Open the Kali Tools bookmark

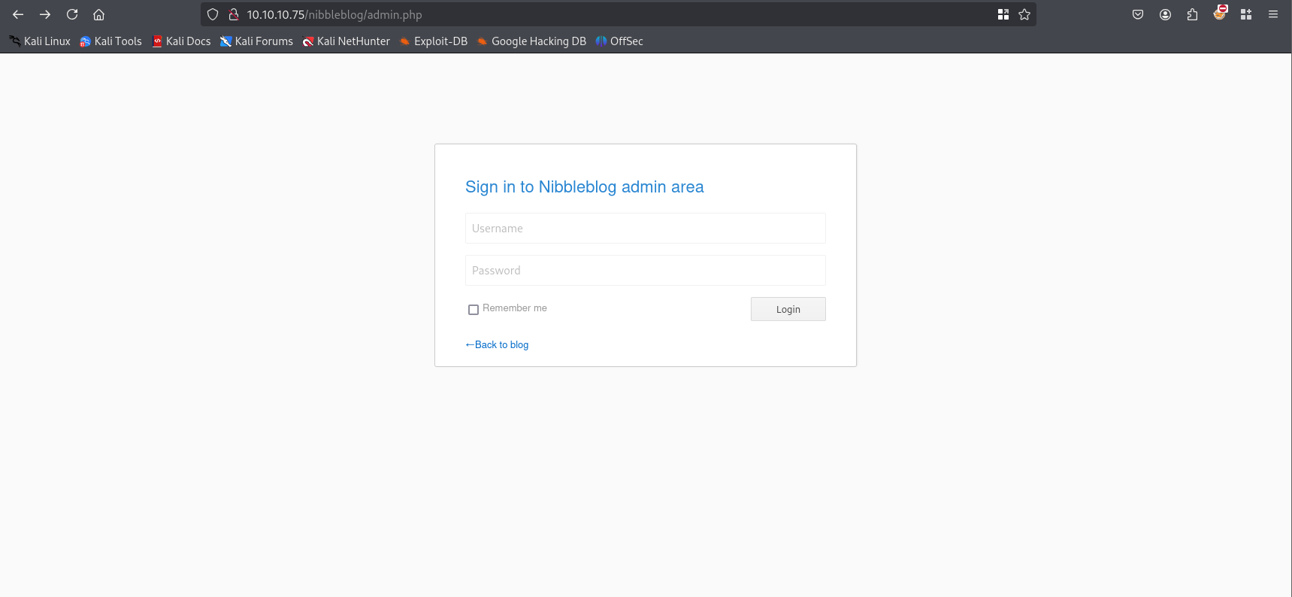[x=110, y=41]
